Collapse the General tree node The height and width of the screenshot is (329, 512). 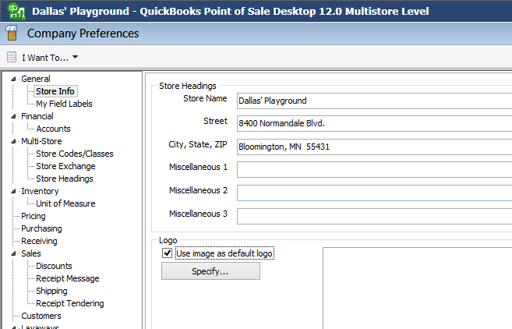[13, 79]
